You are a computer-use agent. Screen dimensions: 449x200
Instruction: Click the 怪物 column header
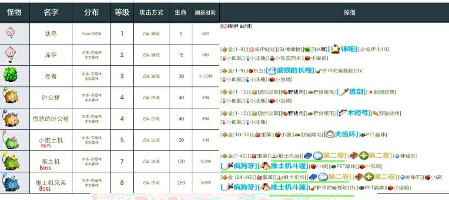(x=14, y=12)
